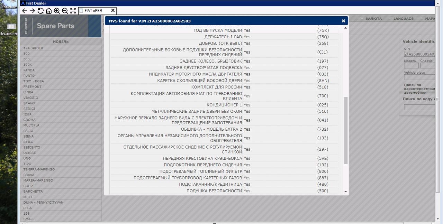Click the Модель input field
Image resolution: width=443 pixels, height=224 pixels.
pos(411,66)
